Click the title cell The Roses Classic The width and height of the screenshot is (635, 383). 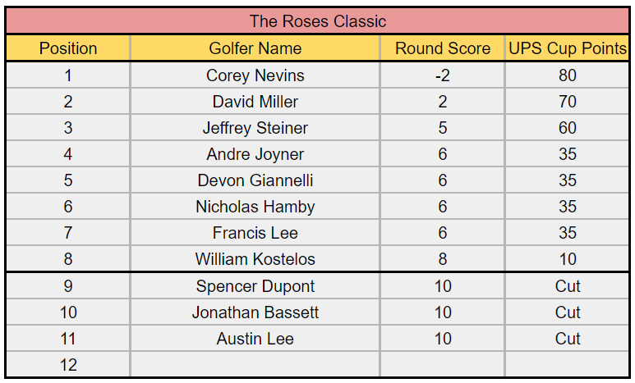click(317, 21)
